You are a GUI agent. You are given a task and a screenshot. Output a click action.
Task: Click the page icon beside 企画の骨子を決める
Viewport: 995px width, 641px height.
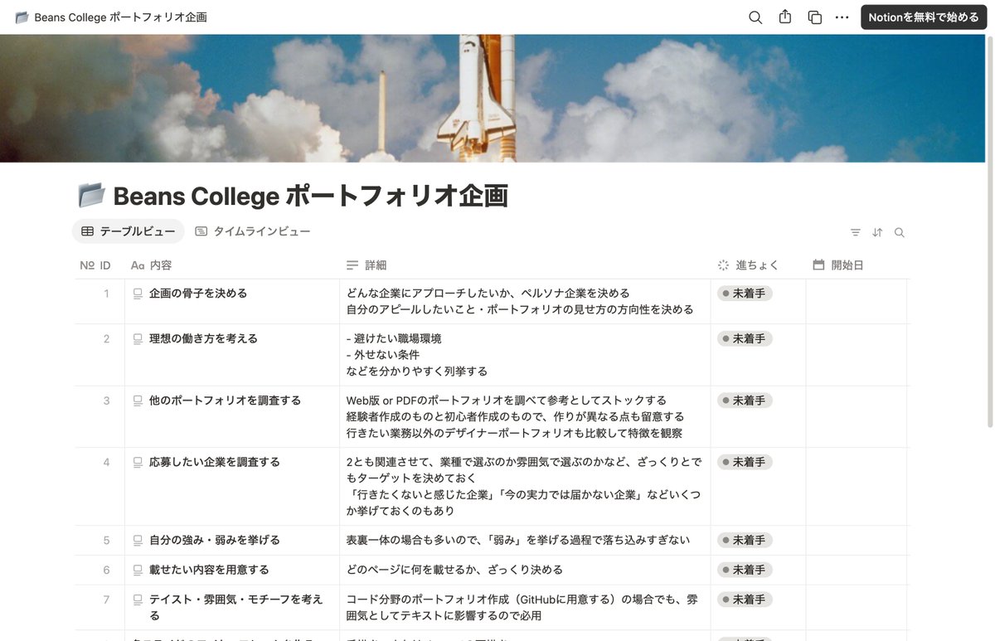pyautogui.click(x=137, y=293)
